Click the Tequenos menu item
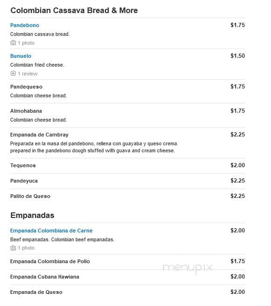Image resolution: width=271 pixels, height=306 pixels. 23,165
